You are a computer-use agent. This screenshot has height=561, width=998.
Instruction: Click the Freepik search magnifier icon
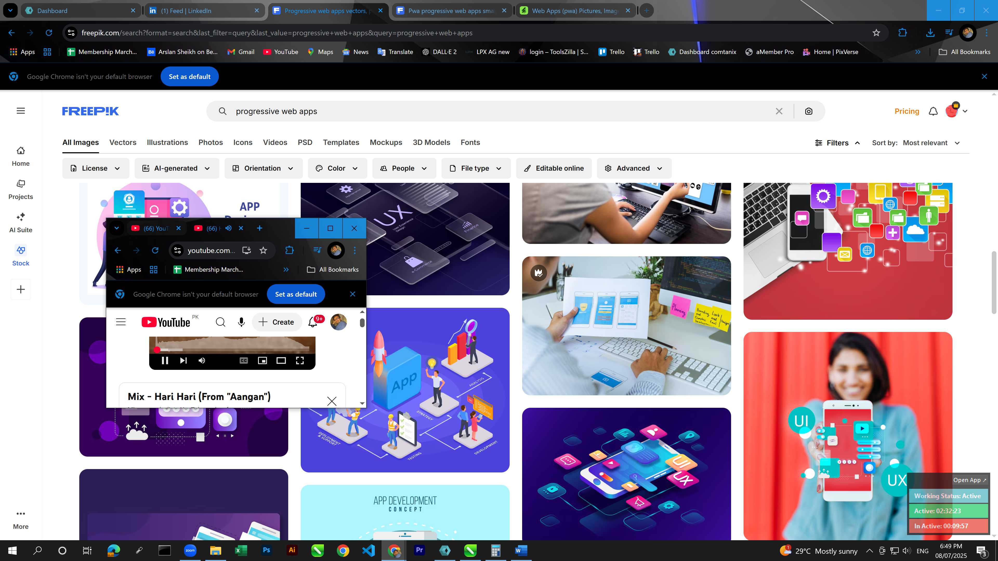coord(222,111)
